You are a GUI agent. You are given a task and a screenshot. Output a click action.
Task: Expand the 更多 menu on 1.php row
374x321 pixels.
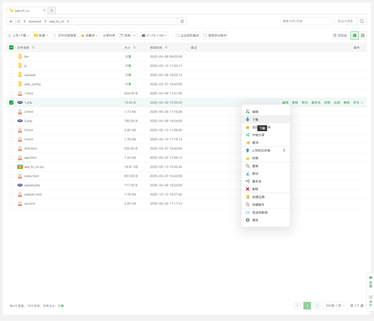pos(358,103)
